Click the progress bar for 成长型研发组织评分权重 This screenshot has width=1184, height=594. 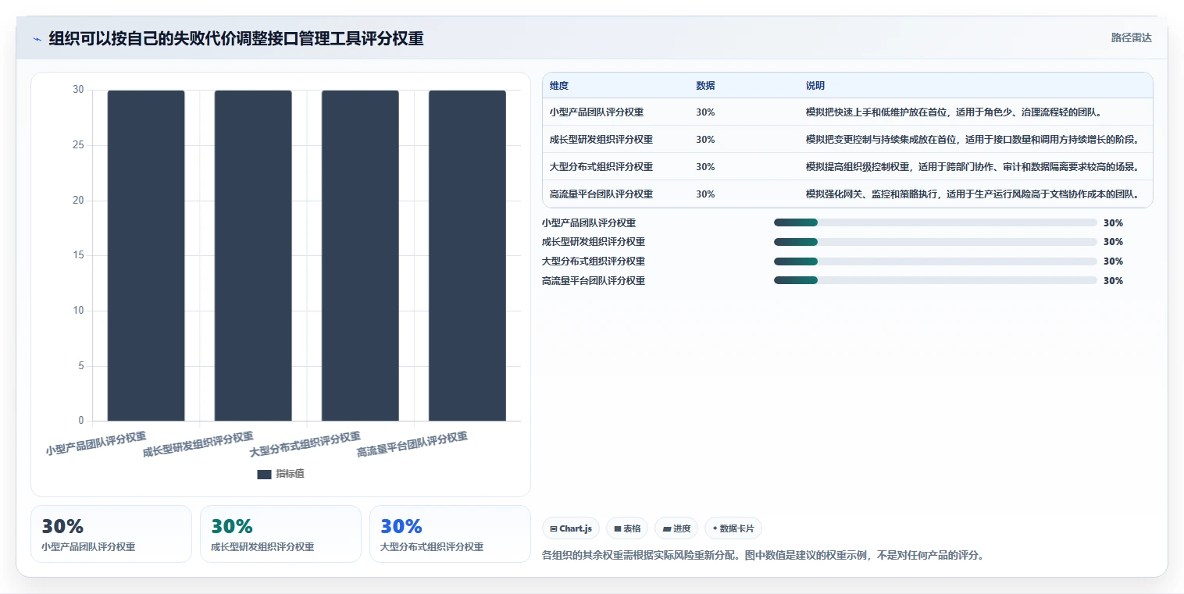coord(936,242)
